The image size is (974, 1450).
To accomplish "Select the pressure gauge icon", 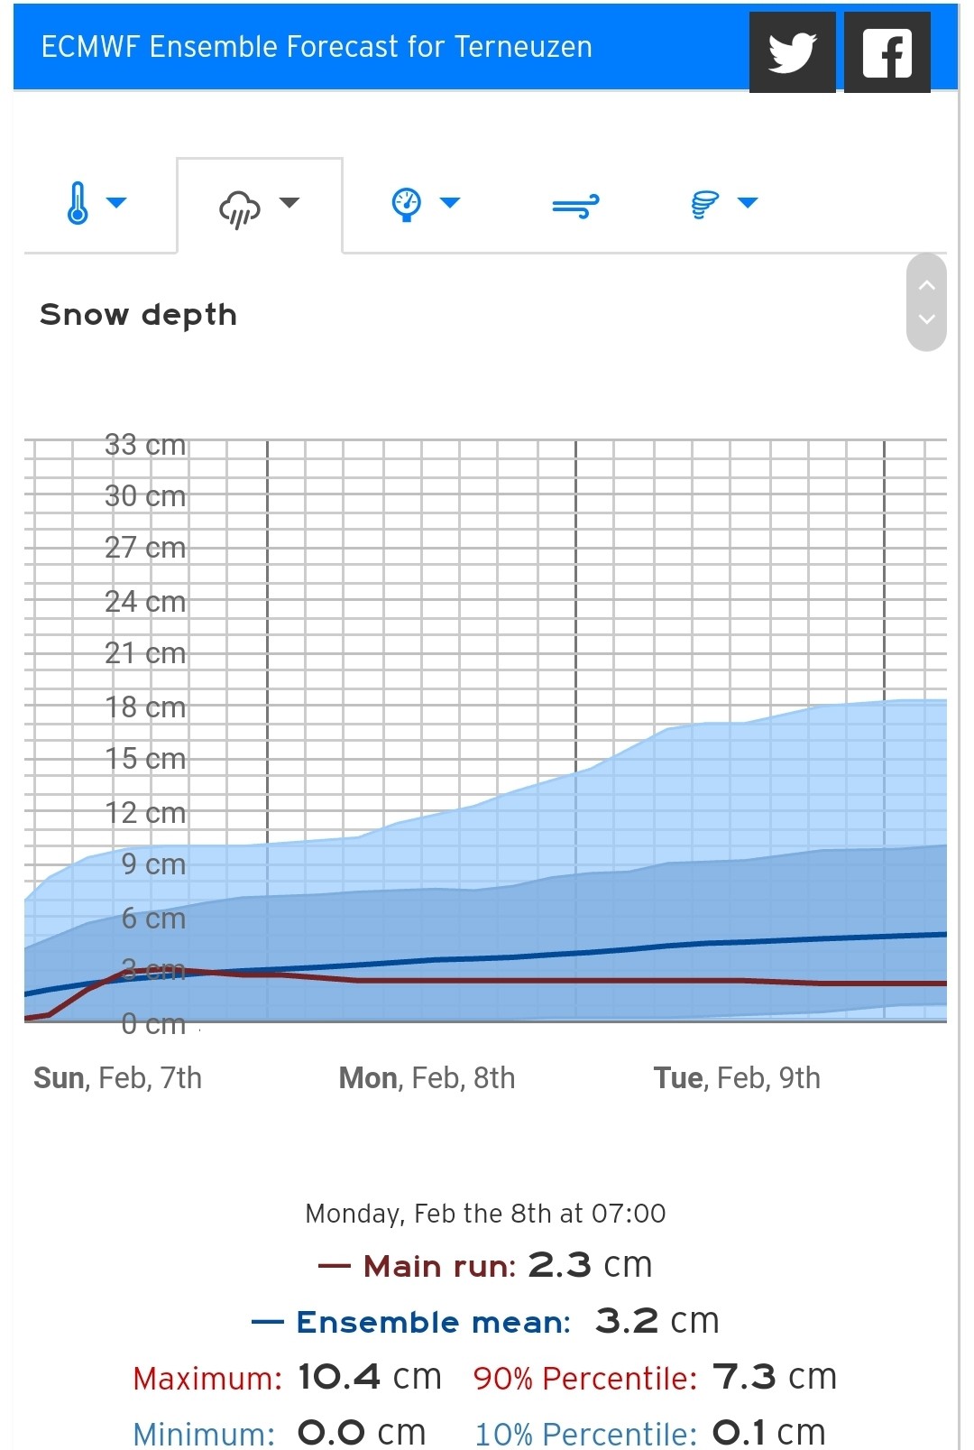I will click(407, 204).
